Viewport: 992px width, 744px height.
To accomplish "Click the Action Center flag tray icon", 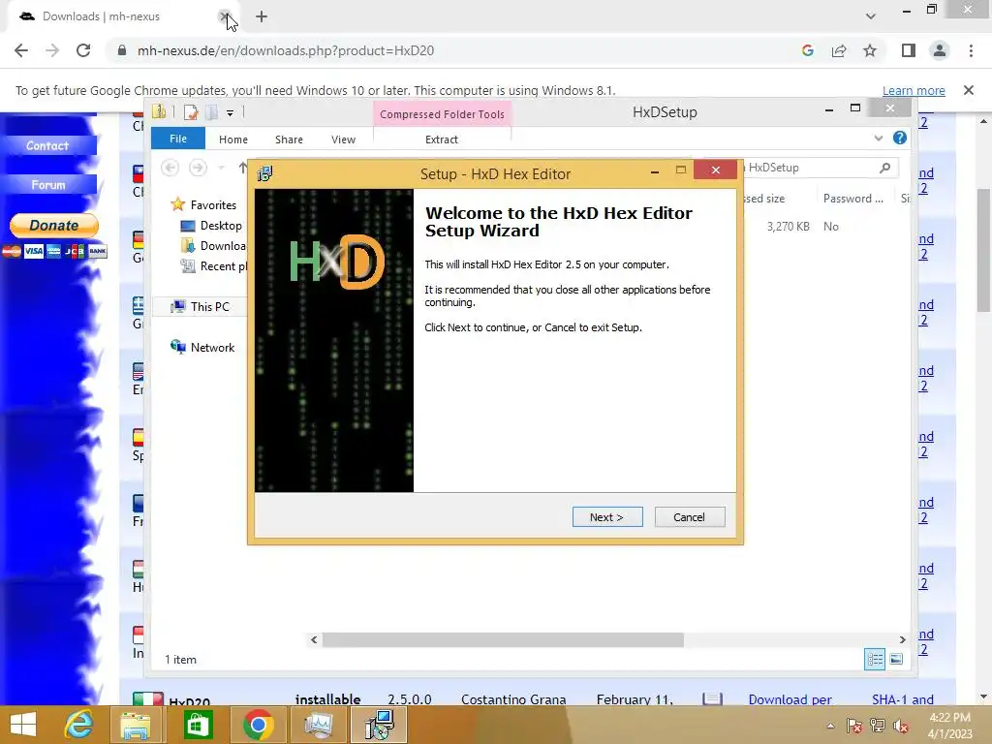I will coord(854,726).
